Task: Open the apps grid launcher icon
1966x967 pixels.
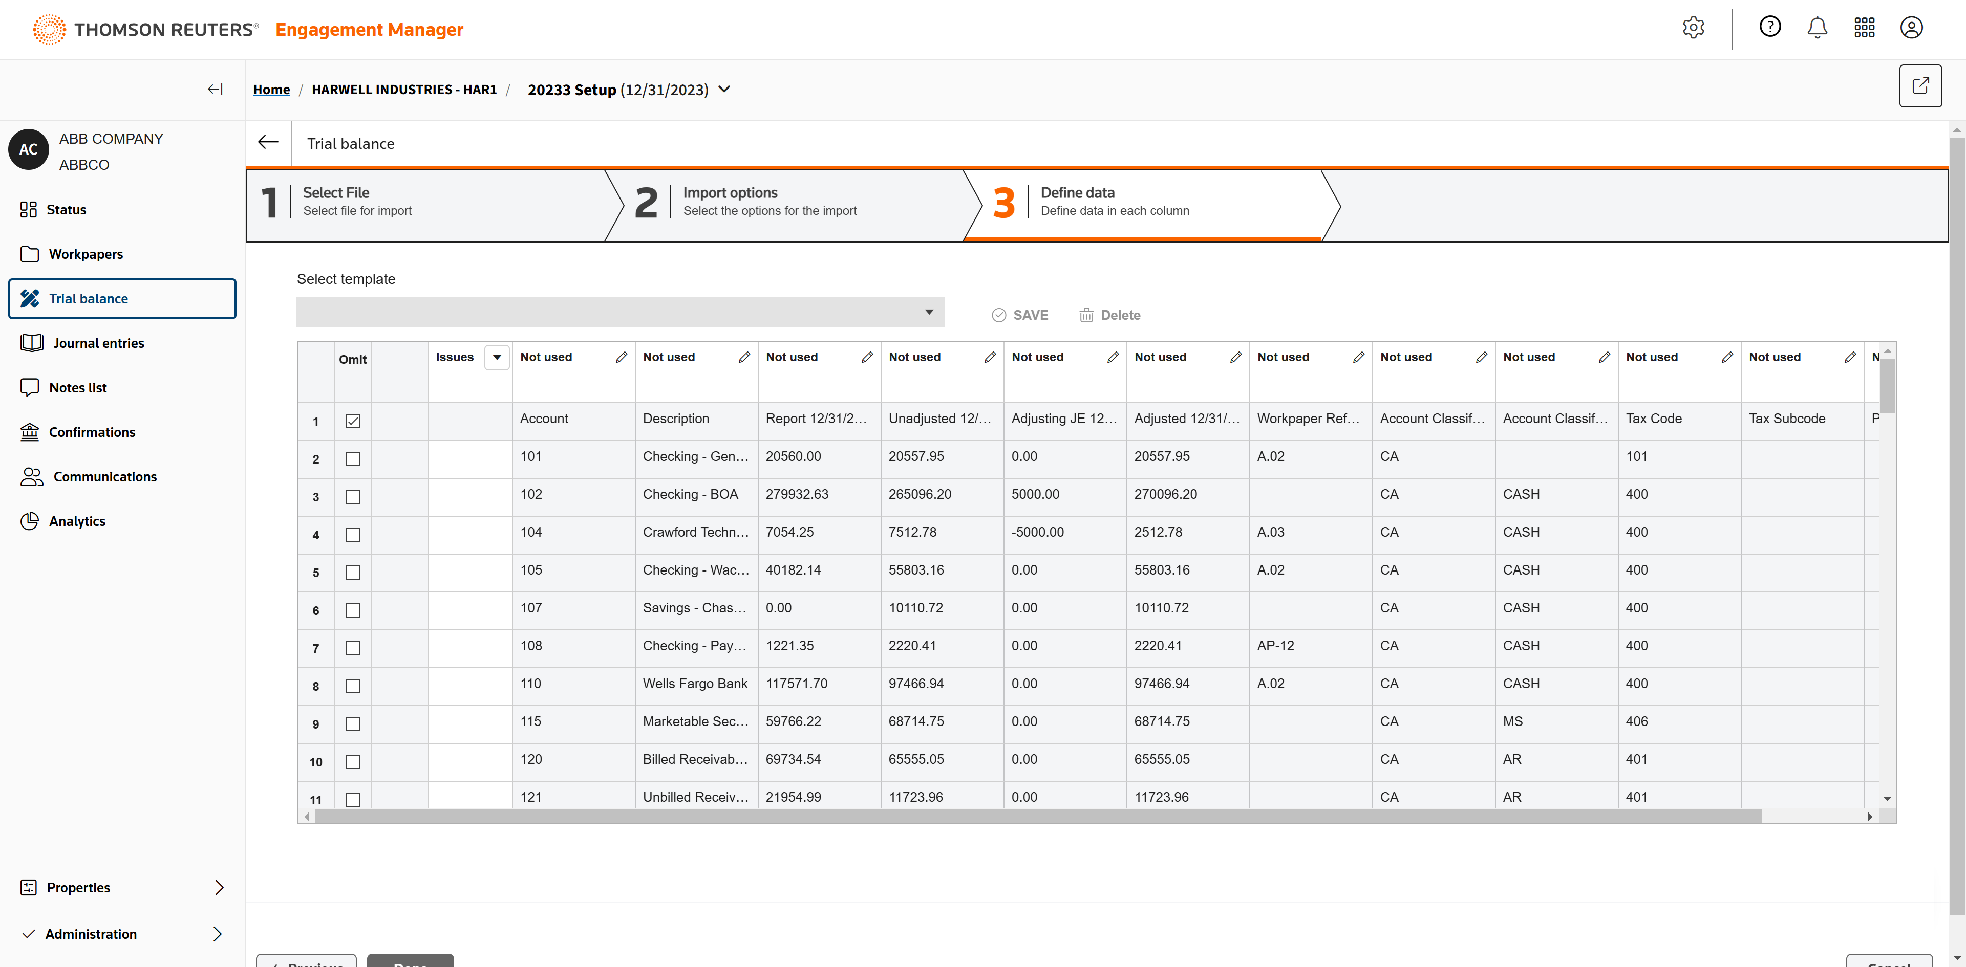Action: pyautogui.click(x=1864, y=28)
